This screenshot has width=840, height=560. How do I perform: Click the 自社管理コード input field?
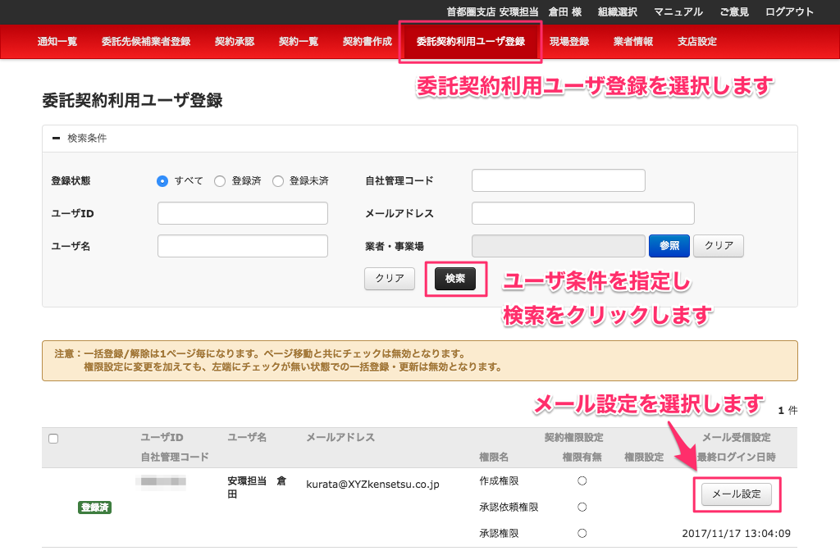559,180
